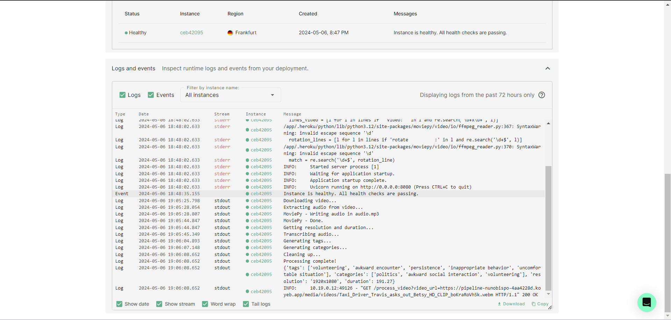
Task: Open instance ceb42095 link in table
Action: tap(191, 33)
